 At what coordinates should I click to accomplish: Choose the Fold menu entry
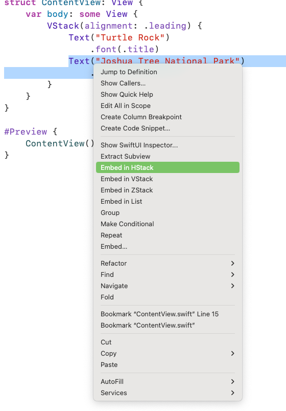pos(168,297)
